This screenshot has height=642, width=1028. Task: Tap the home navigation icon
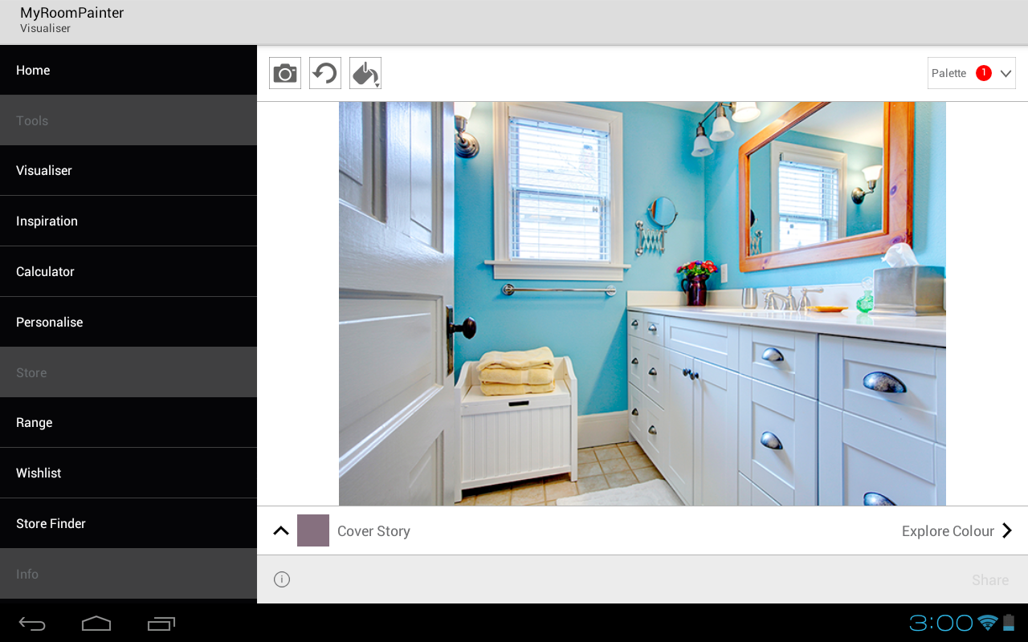coord(96,623)
